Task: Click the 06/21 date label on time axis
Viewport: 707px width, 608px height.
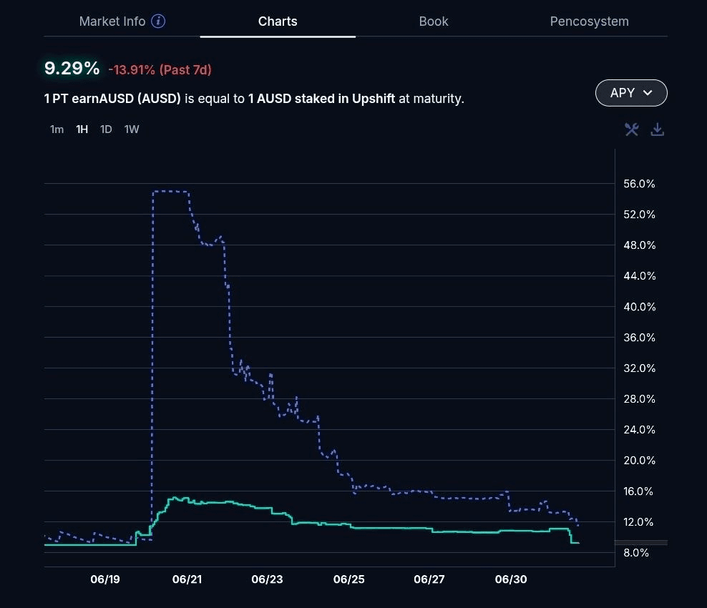Action: coord(187,579)
